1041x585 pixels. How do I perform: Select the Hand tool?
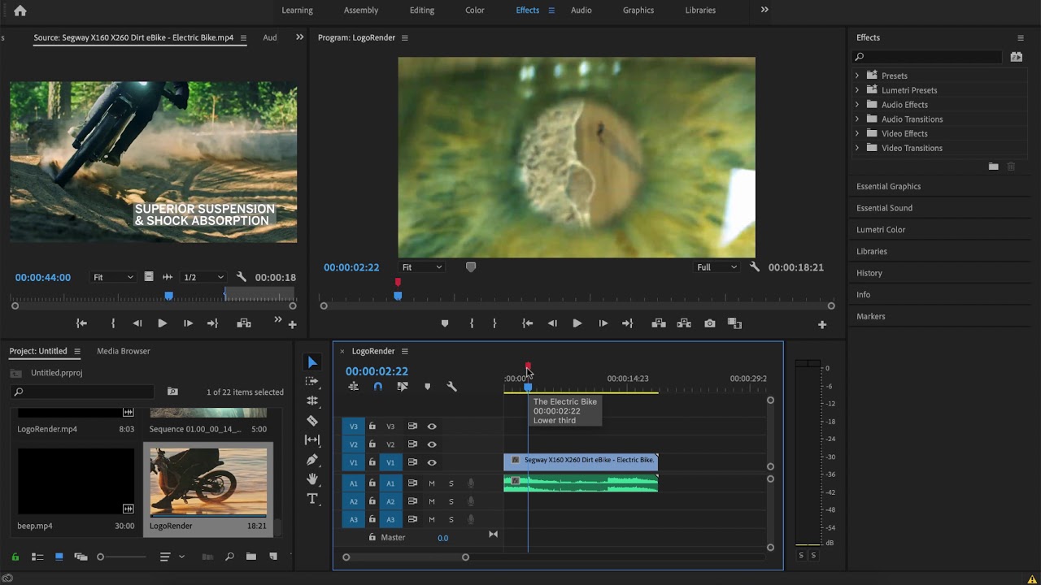tap(312, 479)
